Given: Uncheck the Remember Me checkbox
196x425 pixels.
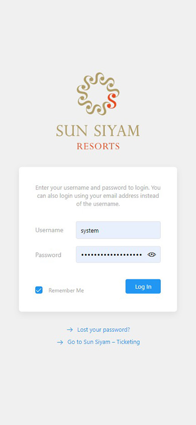Looking at the screenshot, I should tap(39, 290).
